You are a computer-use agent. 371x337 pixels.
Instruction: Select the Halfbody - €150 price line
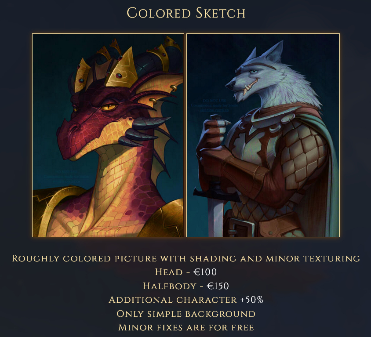186,286
